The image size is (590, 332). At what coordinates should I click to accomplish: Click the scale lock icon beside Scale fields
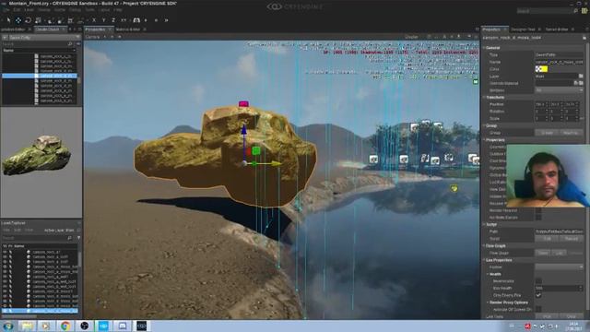[582, 119]
